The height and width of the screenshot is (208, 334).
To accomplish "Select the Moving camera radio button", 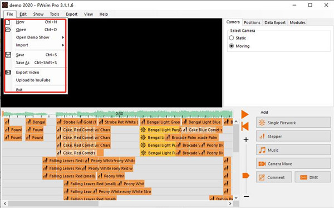I will [x=232, y=46].
